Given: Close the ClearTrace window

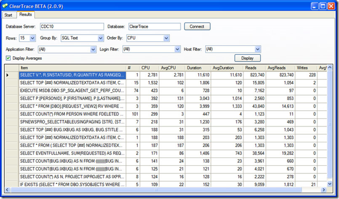Looking at the screenshot, I should 331,6.
